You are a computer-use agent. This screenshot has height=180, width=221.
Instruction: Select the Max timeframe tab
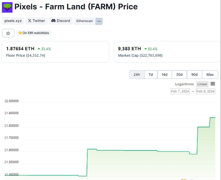[x=210, y=74]
